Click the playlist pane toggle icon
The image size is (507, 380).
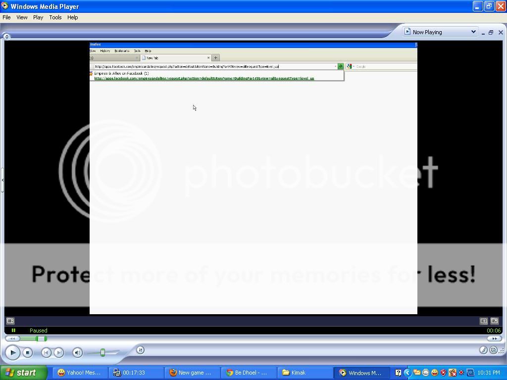(x=10, y=321)
